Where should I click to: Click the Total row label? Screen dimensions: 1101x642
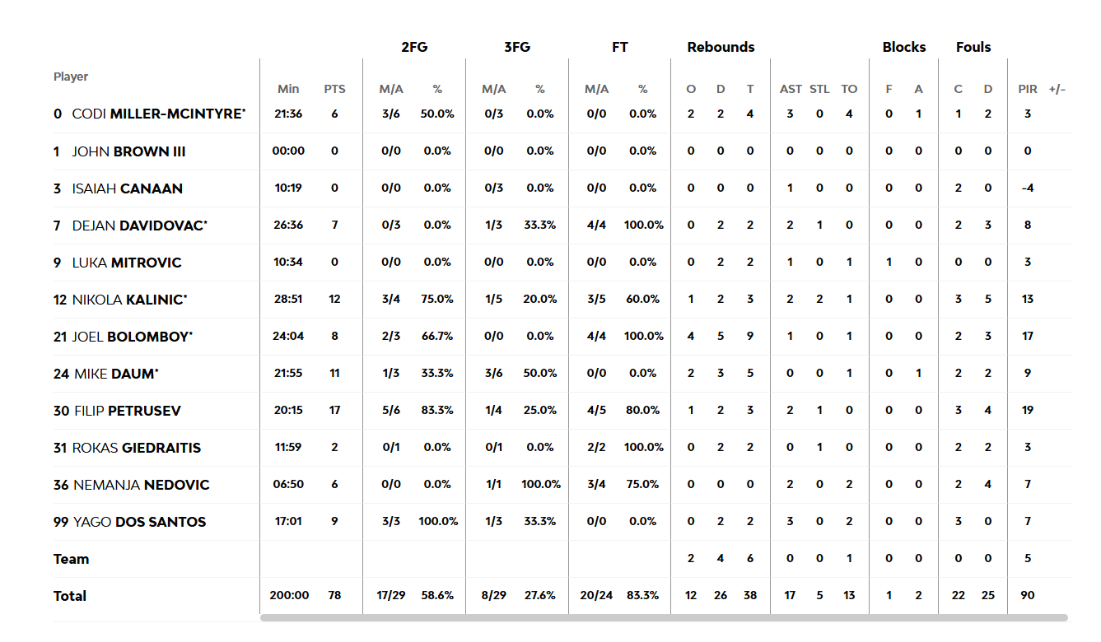(70, 596)
